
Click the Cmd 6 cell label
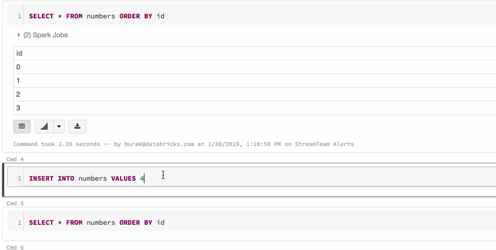pyautogui.click(x=15, y=247)
